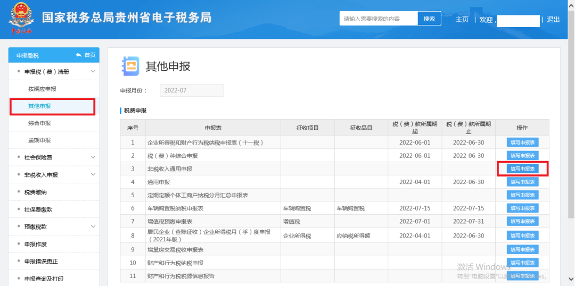Go to 主页 link in header

pyautogui.click(x=462, y=20)
